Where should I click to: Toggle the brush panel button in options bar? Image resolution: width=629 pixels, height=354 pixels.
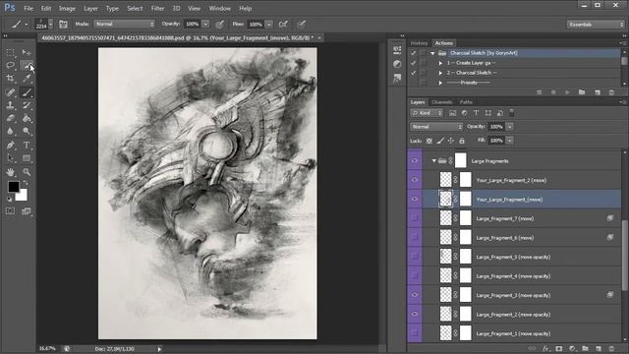pos(63,25)
